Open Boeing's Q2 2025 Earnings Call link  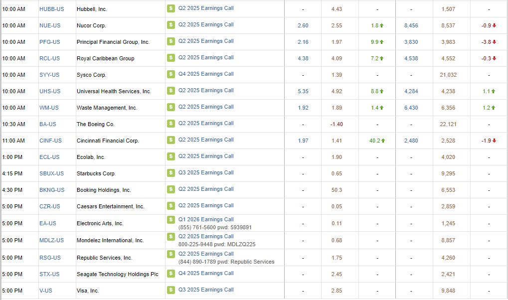click(206, 124)
